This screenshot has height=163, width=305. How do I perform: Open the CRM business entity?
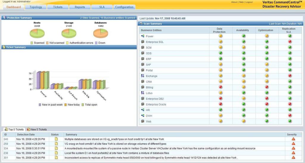149,82
